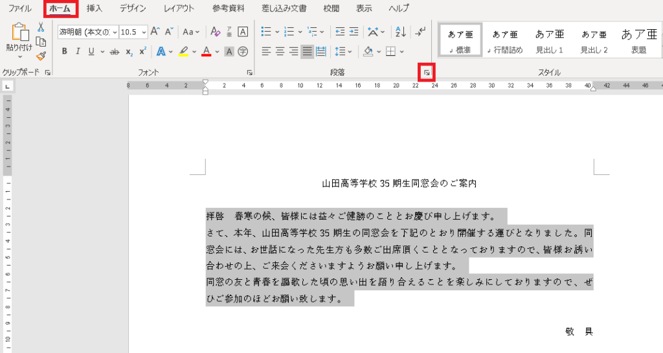
Task: Center align the selected text
Action: pos(280,52)
